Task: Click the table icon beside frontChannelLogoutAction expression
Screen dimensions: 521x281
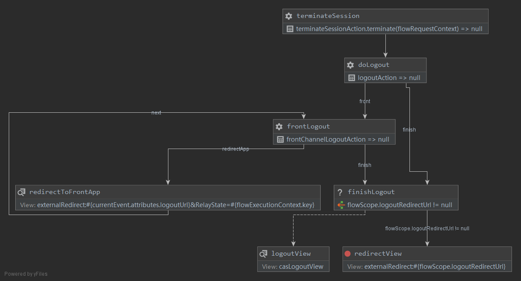Action: point(280,139)
